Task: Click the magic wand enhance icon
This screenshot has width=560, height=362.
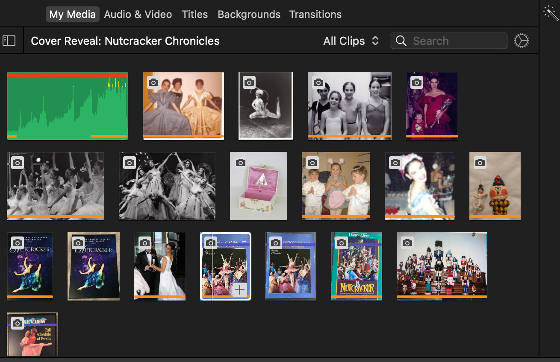Action: tap(551, 12)
